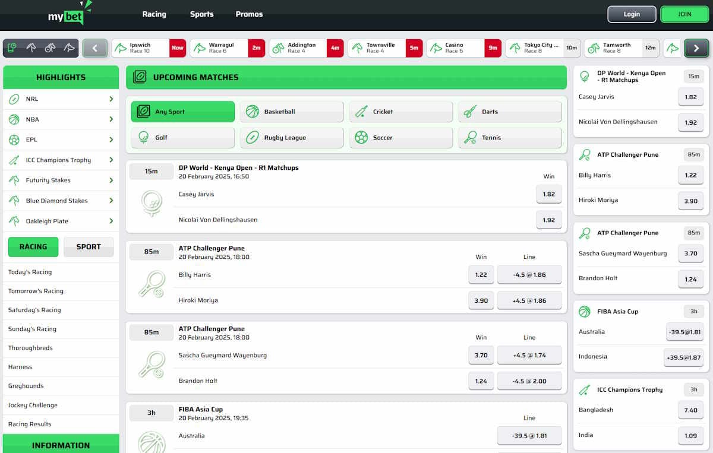The width and height of the screenshot is (713, 453).
Task: Open Tokyo City Race 8 card
Action: (542, 48)
